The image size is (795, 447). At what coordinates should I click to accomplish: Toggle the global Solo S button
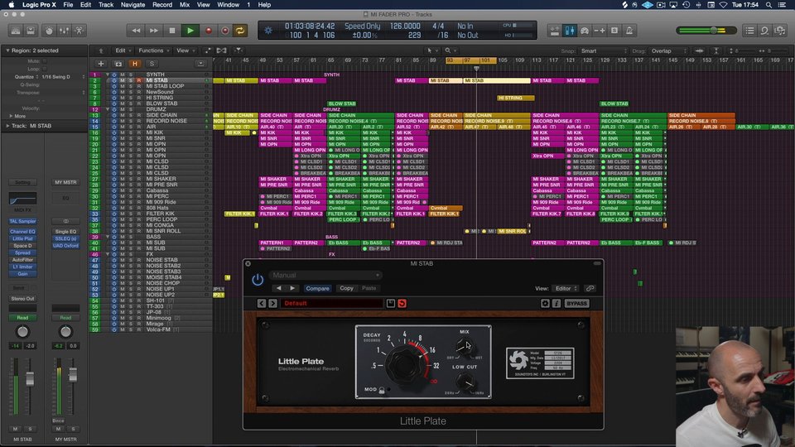pos(152,64)
